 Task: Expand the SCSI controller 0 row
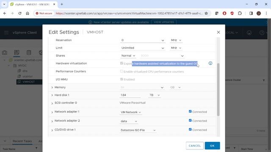pos(52,103)
